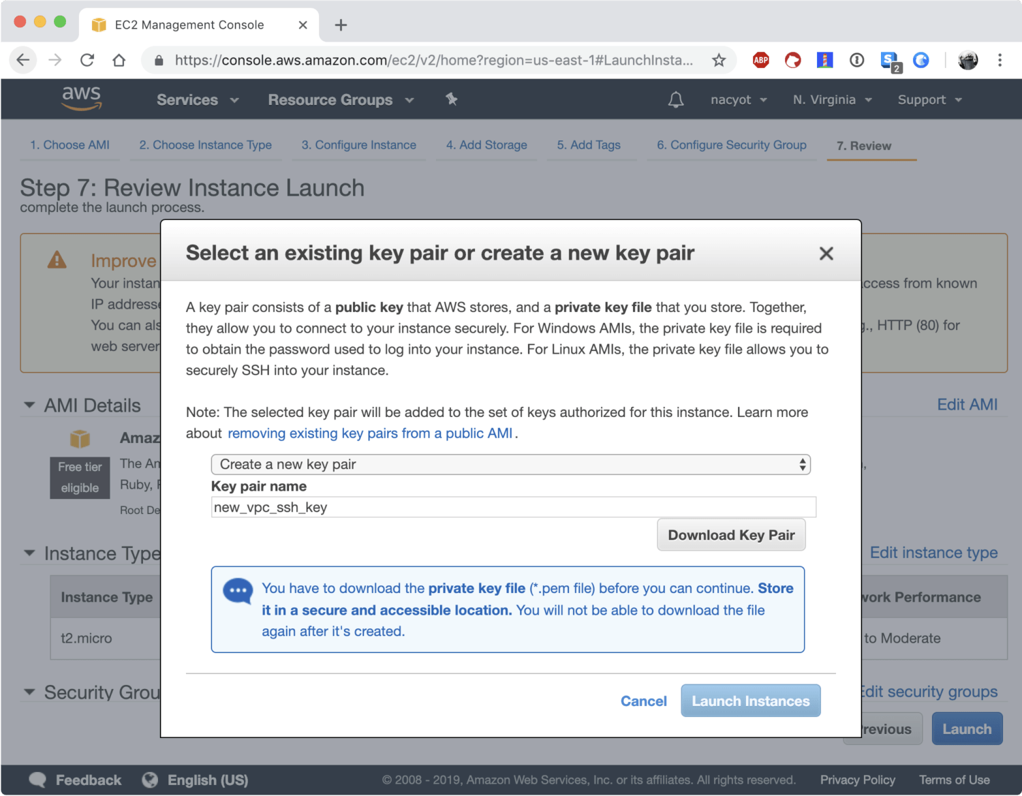This screenshot has height=796, width=1022.
Task: Bookmark this page with the star
Action: pyautogui.click(x=719, y=60)
